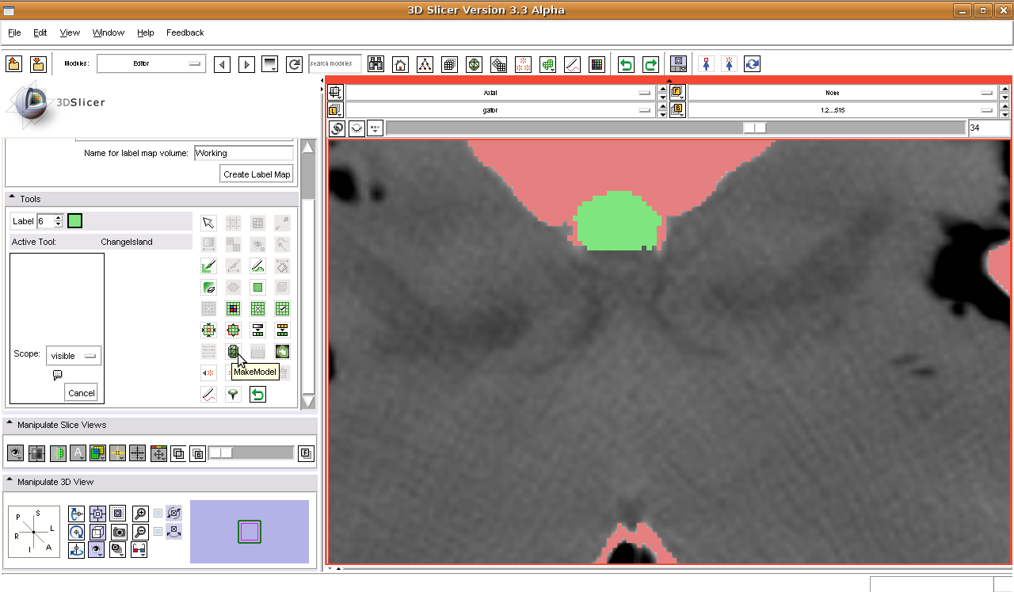The width and height of the screenshot is (1014, 592).
Task: Open the Data tree module icon
Action: [x=425, y=64]
